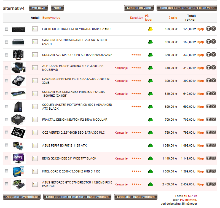Click the T icon on ASUS P8P67 row
Screen dimensions: 220x208
tap(208, 145)
